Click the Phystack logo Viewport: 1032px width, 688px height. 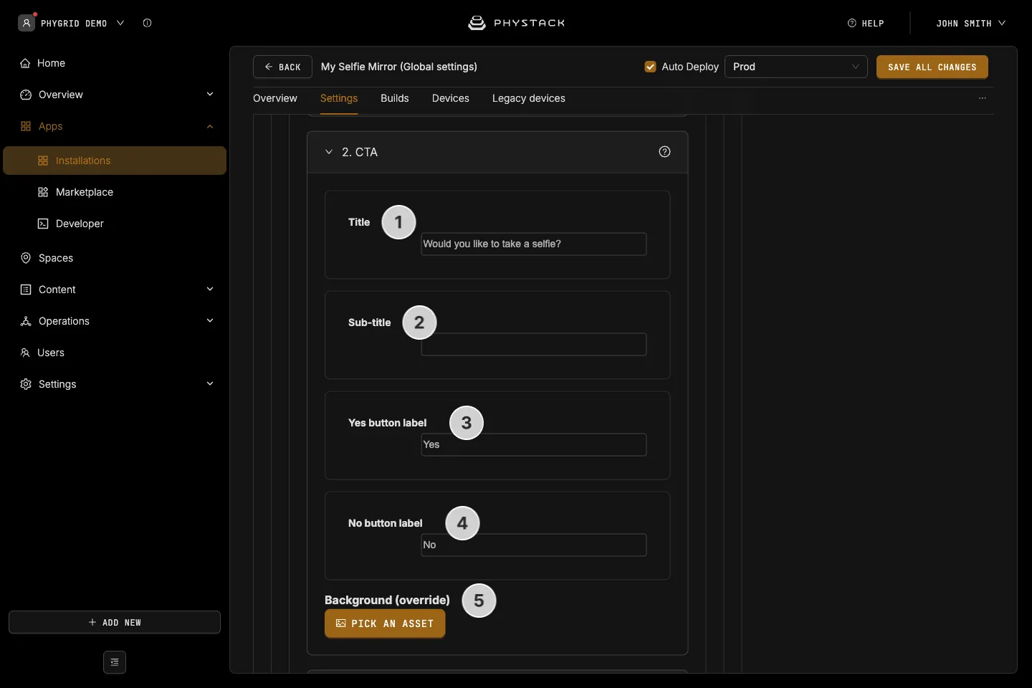[x=516, y=23]
